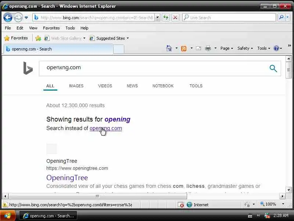Click the Help question mark icon

[276, 48]
